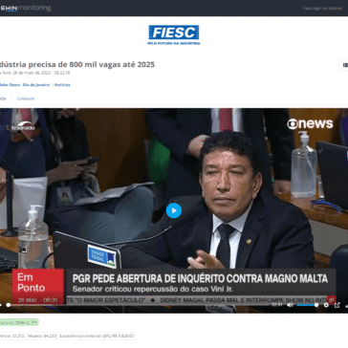This screenshot has height=348, width=348.
Task: Open the Notícias link
Action: [62, 85]
